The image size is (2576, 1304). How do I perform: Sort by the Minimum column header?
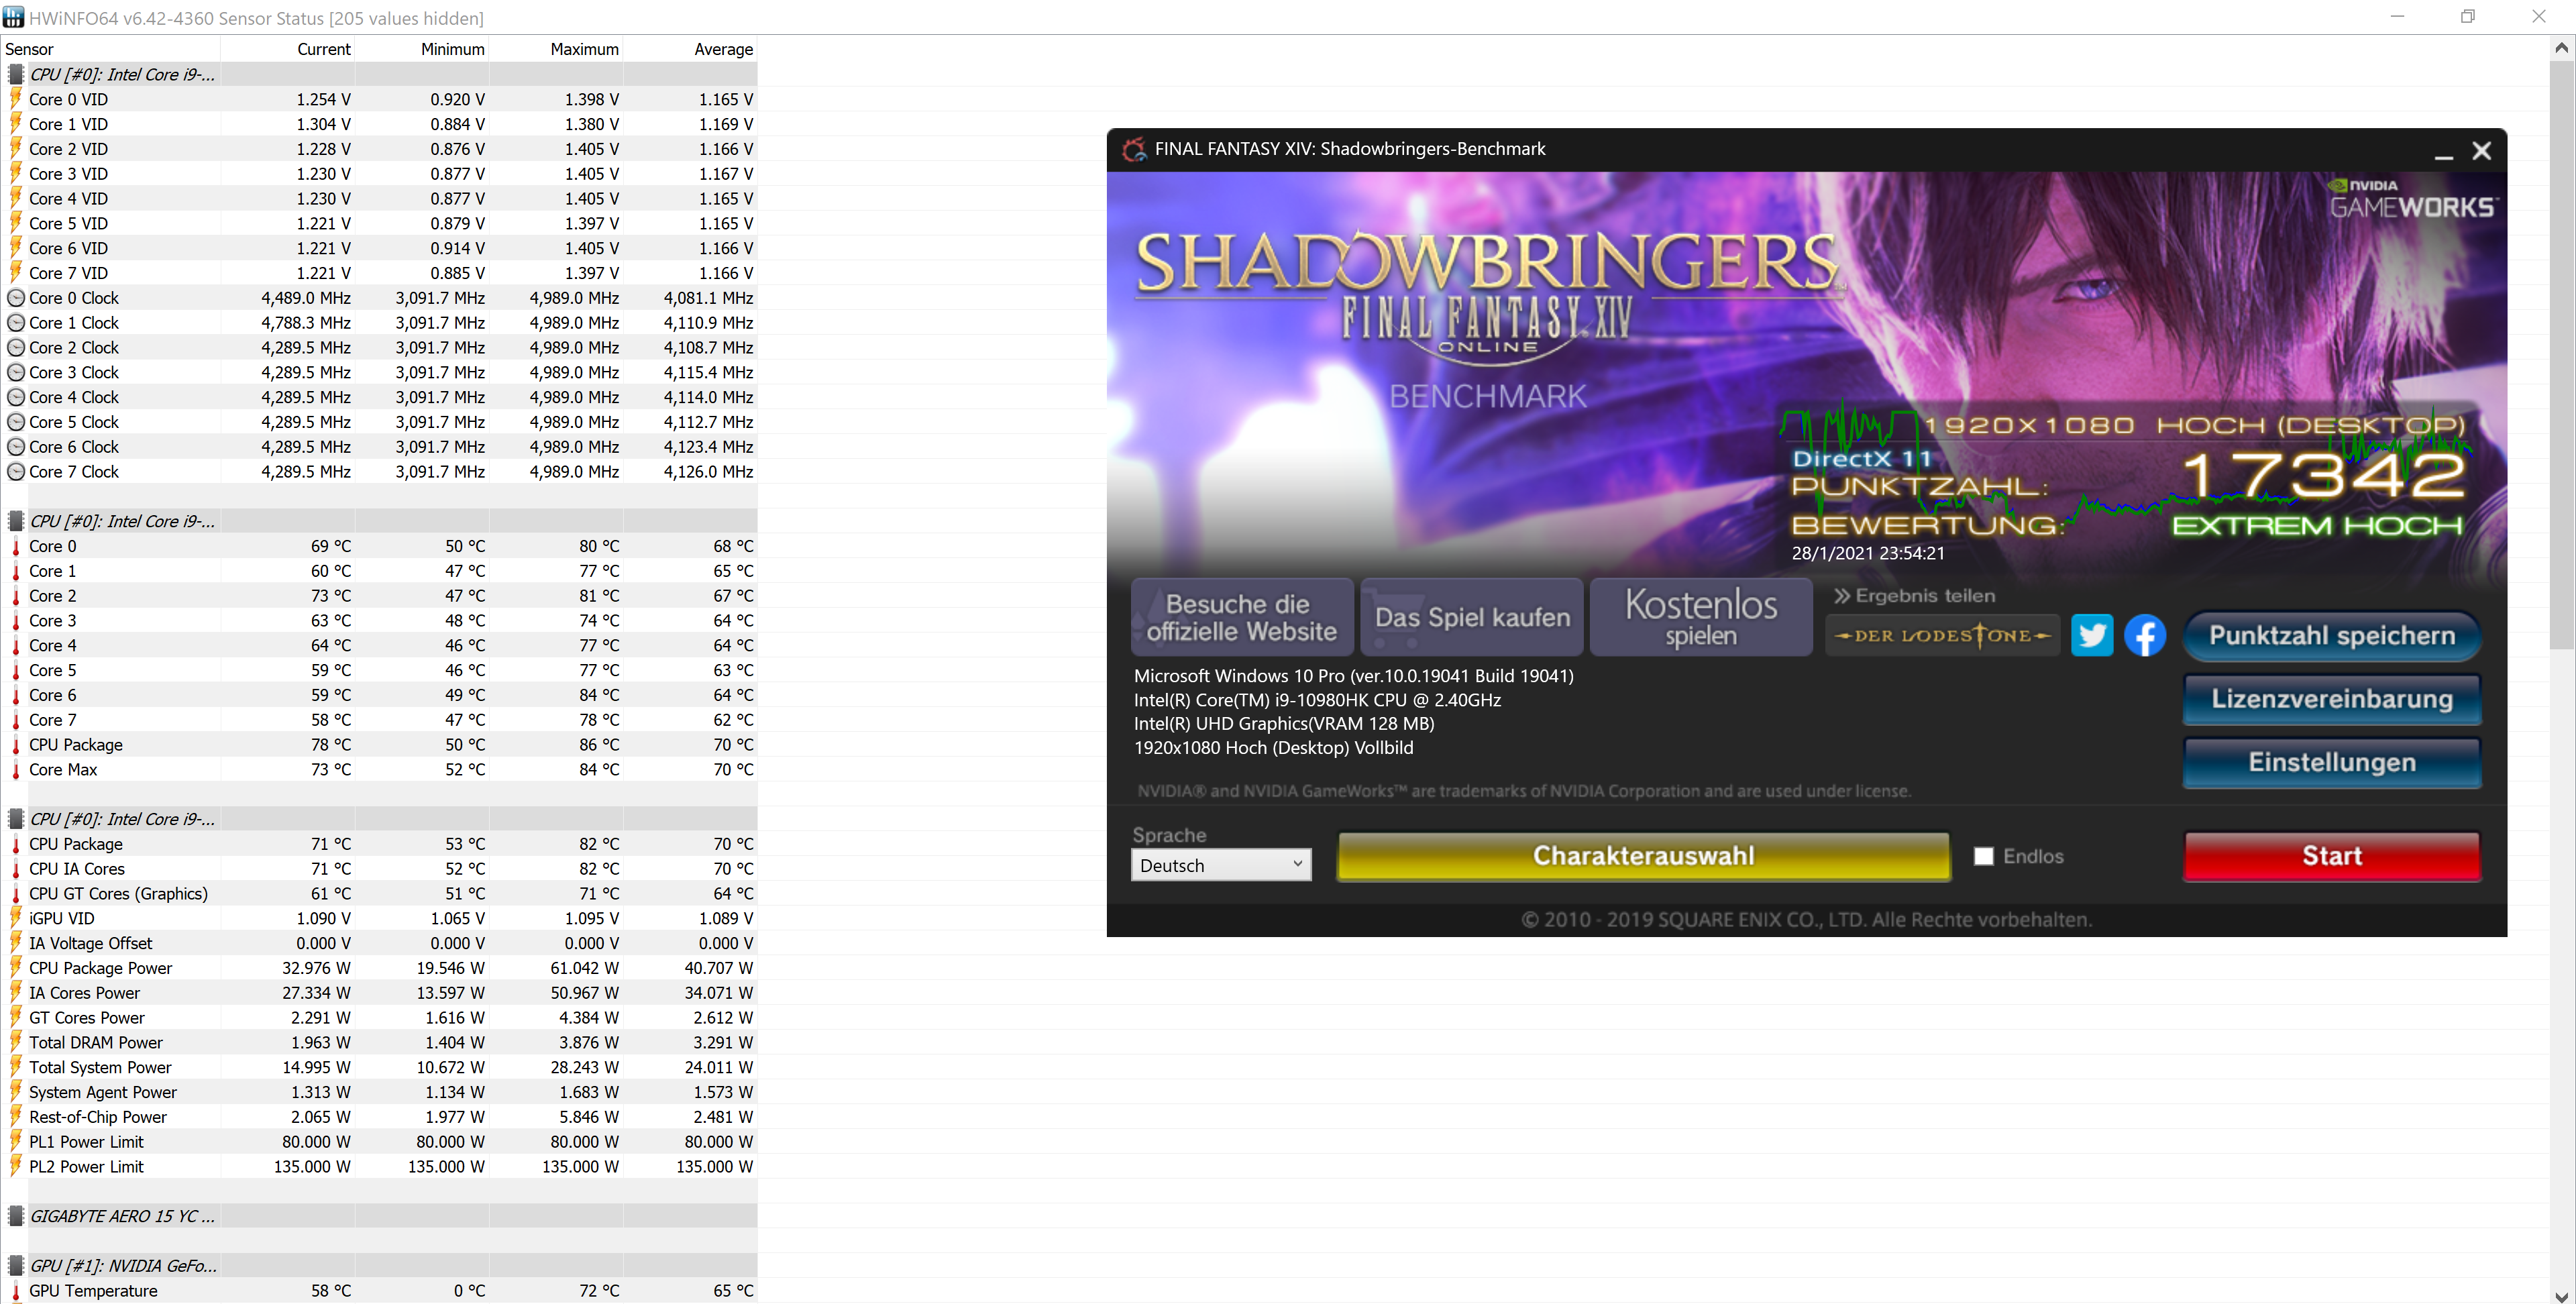[x=422, y=49]
